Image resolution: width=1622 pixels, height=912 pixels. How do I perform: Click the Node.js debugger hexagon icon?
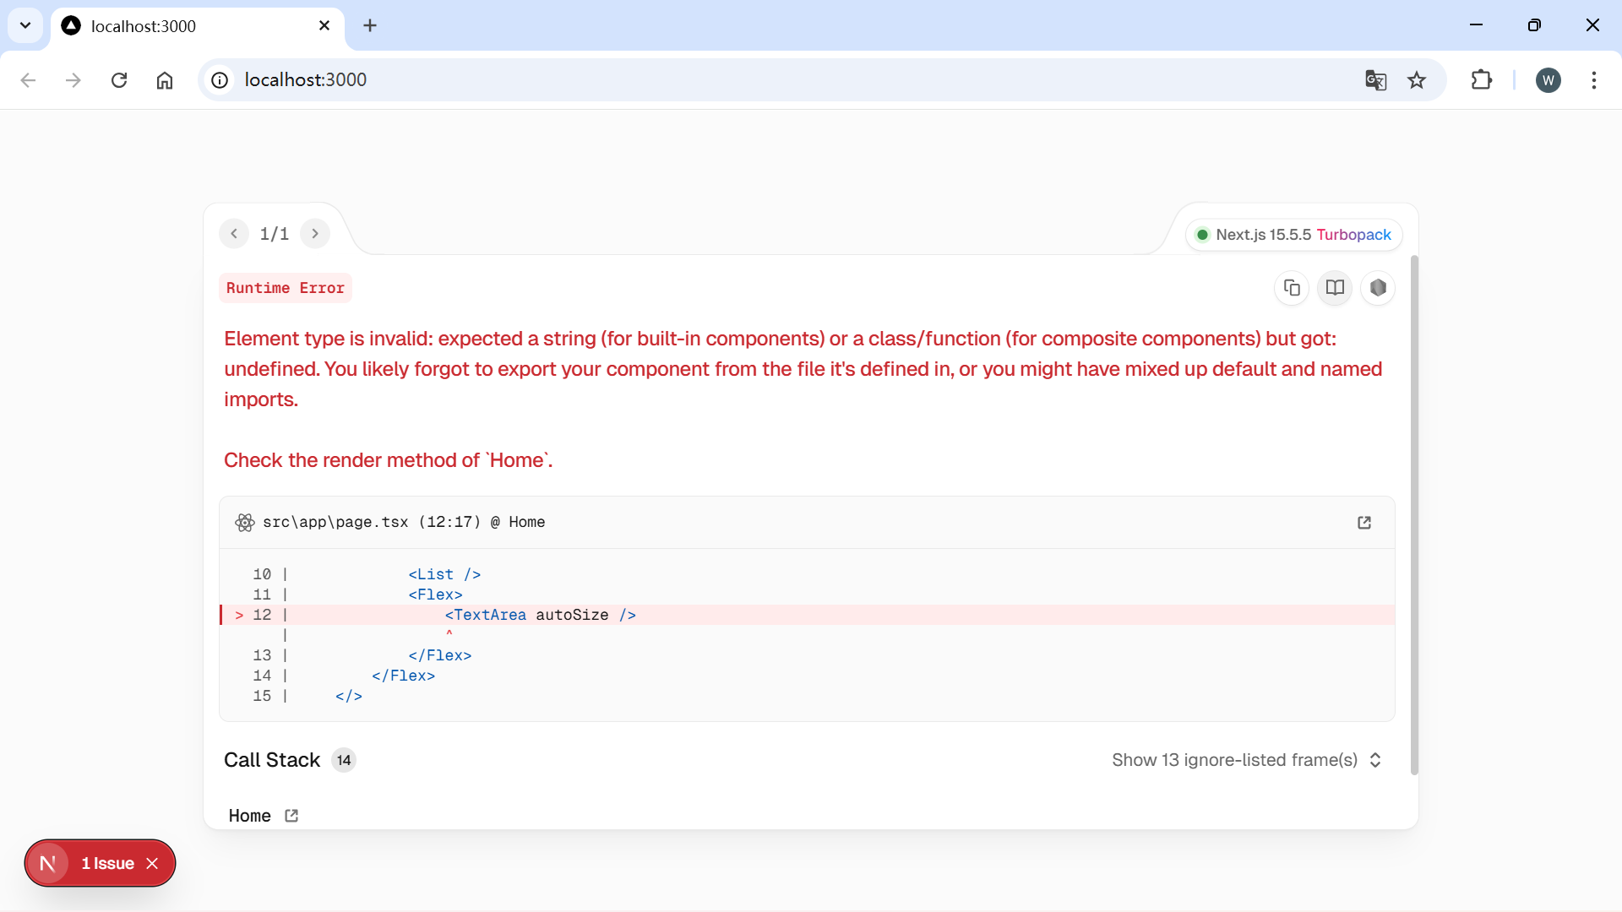point(1378,288)
